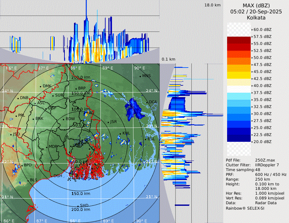Select the DMK station dot
This screenshot has height=223, width=289.
coord(41,86)
